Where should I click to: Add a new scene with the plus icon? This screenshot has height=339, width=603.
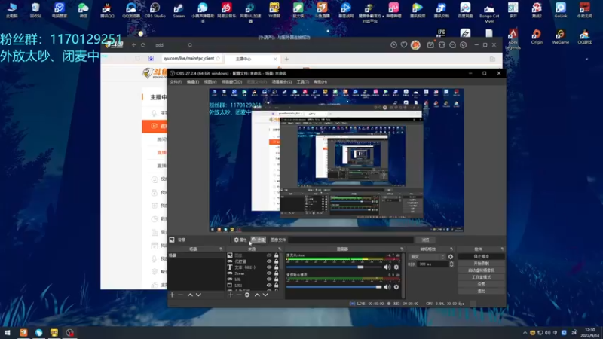(x=172, y=295)
